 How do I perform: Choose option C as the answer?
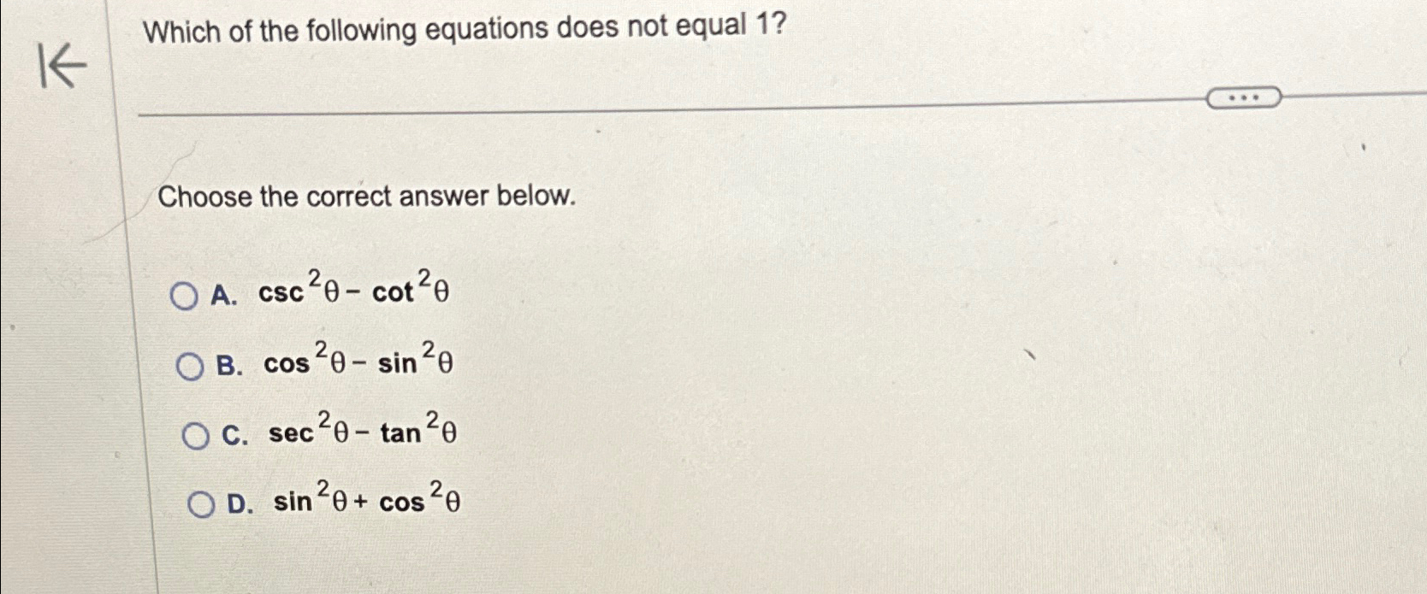196,436
